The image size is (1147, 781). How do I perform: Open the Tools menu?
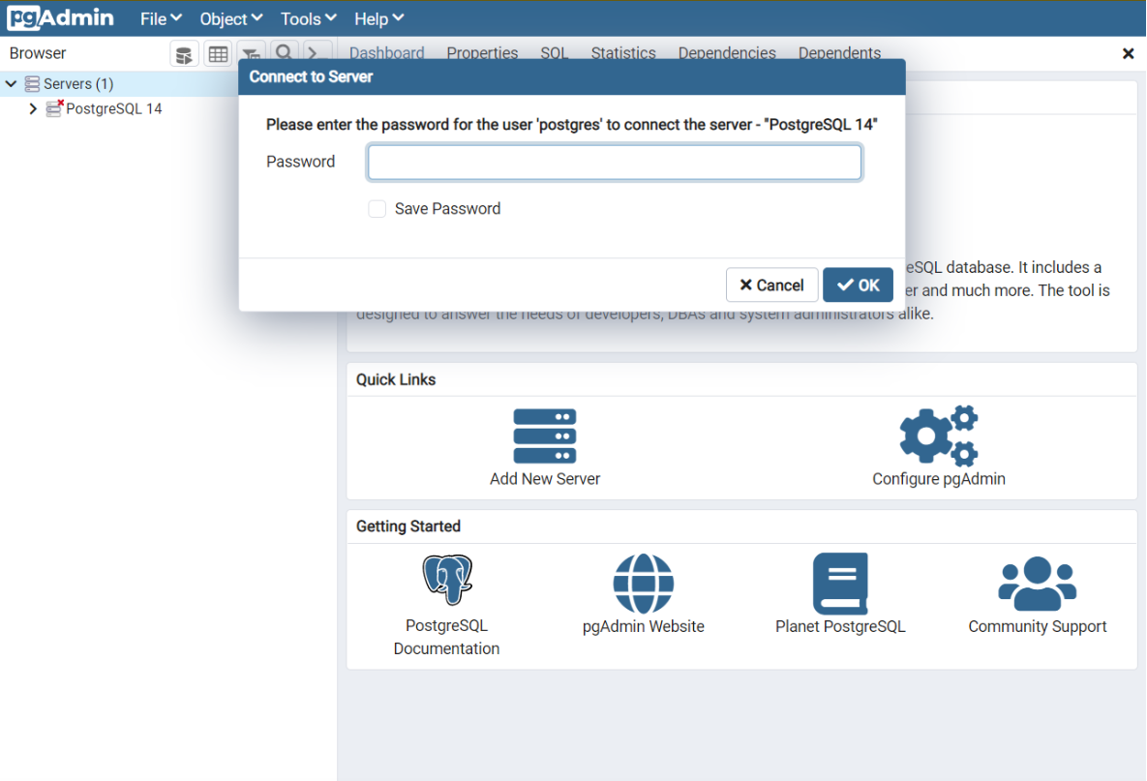coord(309,19)
